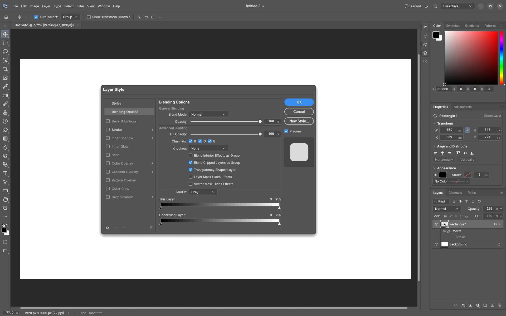Activate the Zoom tool
The width and height of the screenshot is (506, 316).
pos(5,208)
